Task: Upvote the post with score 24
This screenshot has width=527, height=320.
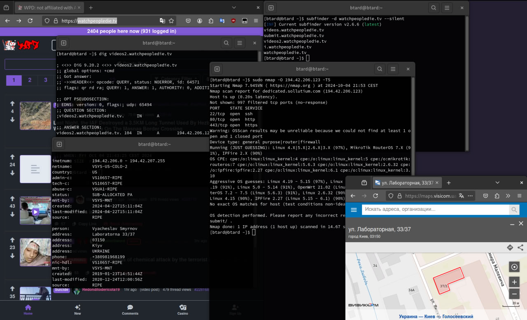Action: [12, 157]
